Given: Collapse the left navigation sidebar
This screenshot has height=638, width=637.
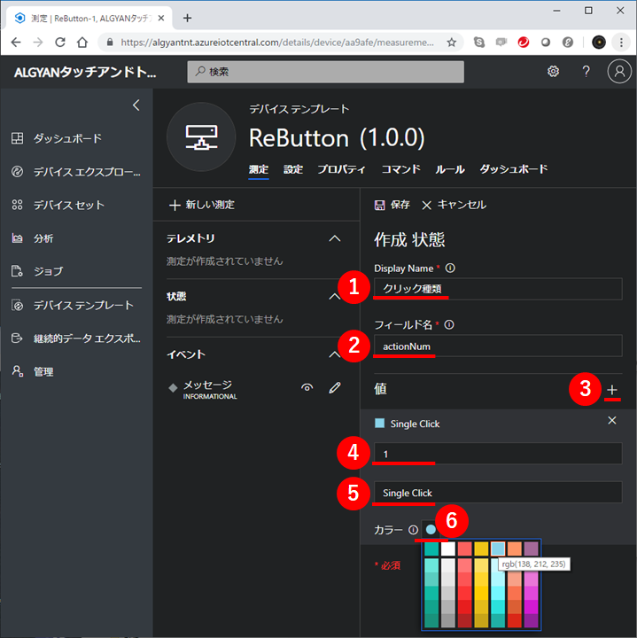Looking at the screenshot, I should pos(136,105).
